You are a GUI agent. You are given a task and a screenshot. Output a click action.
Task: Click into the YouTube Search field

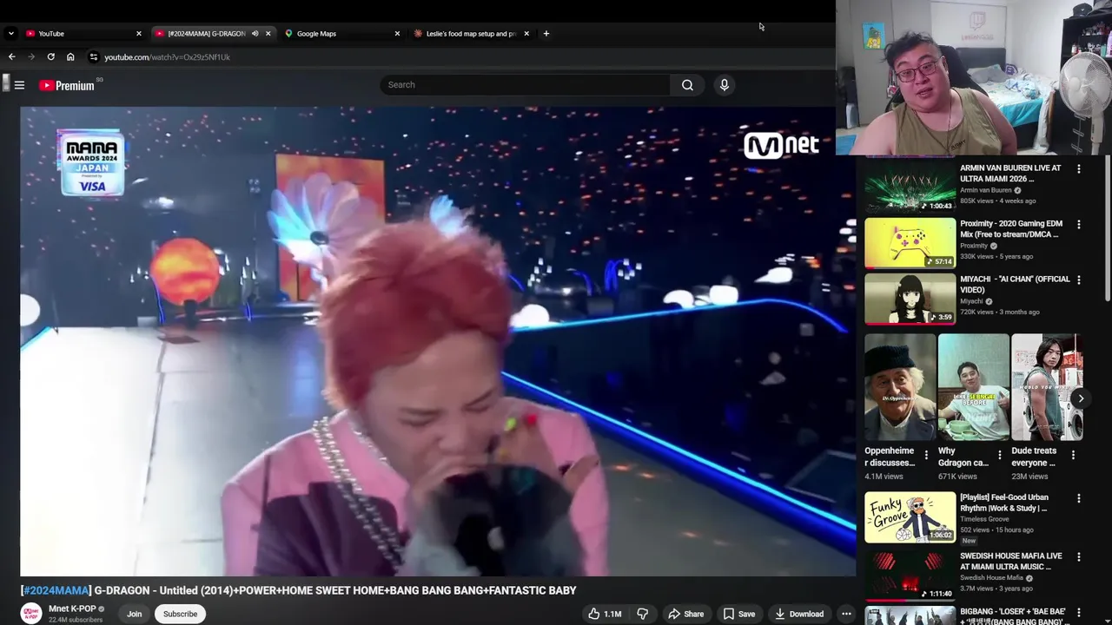(525, 85)
